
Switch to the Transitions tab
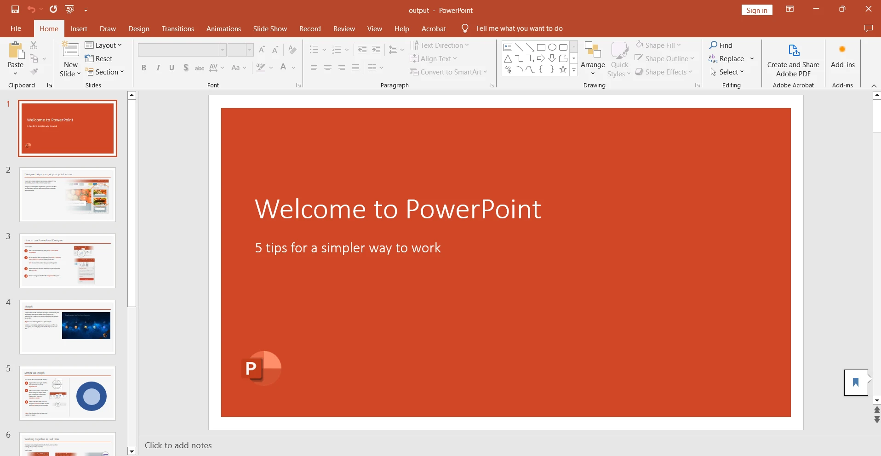[x=177, y=28]
